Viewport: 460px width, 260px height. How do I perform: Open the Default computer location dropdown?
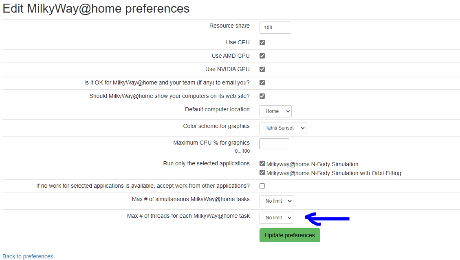[x=275, y=111]
